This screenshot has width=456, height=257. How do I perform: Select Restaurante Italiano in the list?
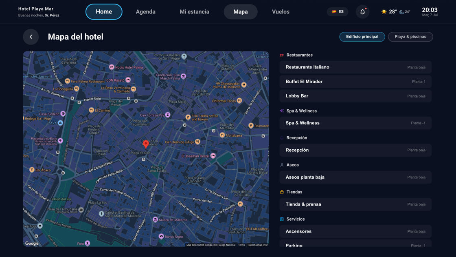(355, 67)
